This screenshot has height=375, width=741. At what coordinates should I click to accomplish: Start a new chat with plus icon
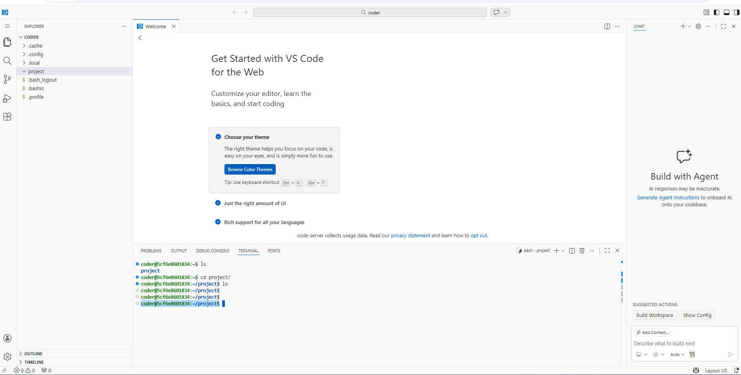(683, 26)
